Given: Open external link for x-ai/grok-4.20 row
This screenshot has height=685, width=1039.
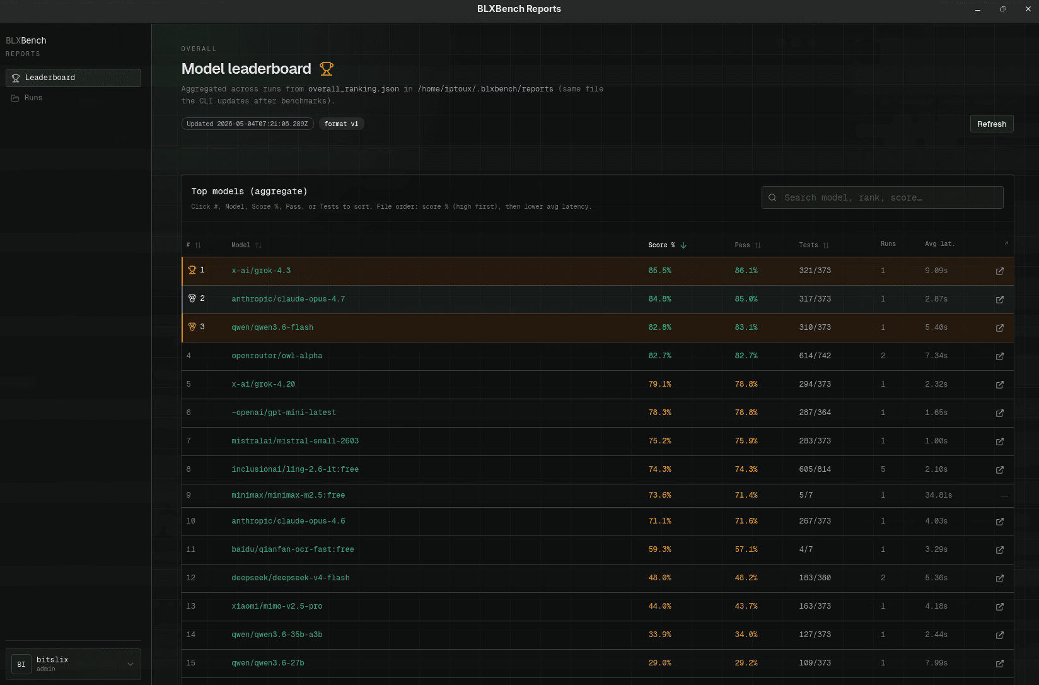Looking at the screenshot, I should [999, 385].
